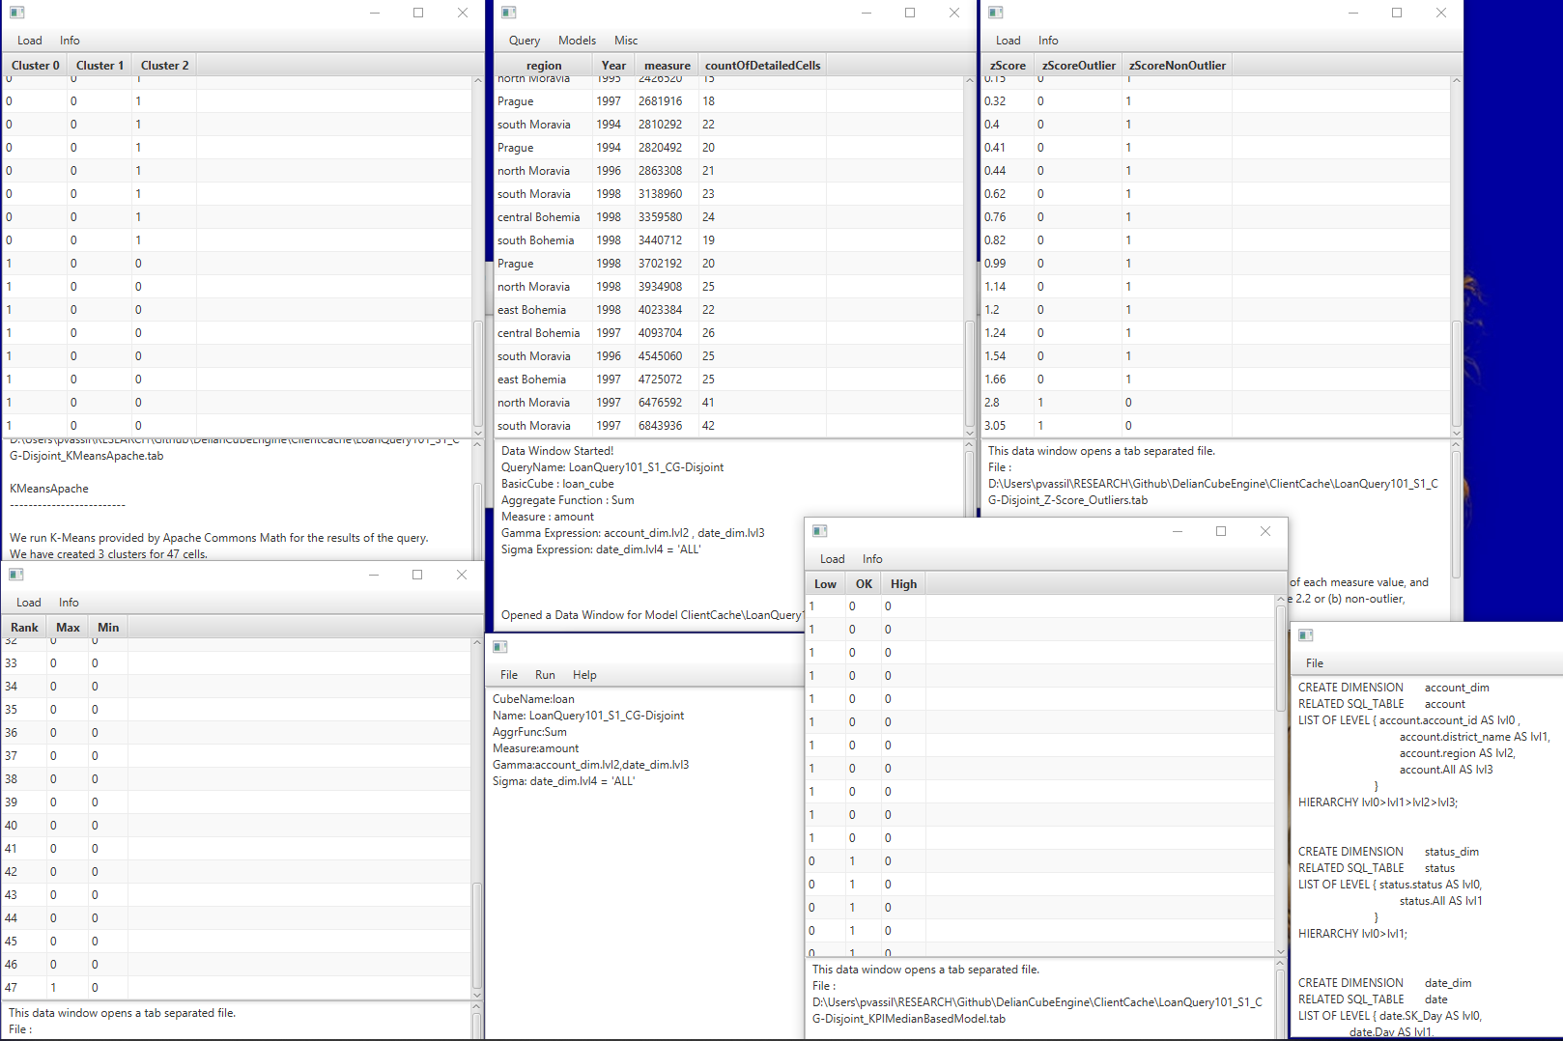
Task: Select the cell with measure 6843936
Action: (x=660, y=426)
